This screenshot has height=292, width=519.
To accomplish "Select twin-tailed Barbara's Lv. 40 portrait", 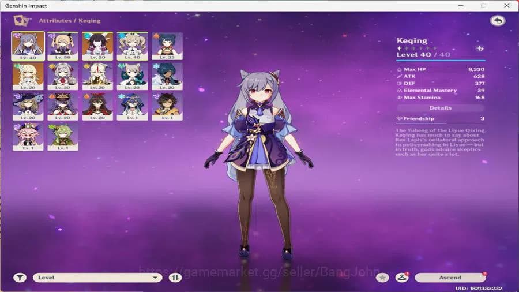I will [132, 46].
